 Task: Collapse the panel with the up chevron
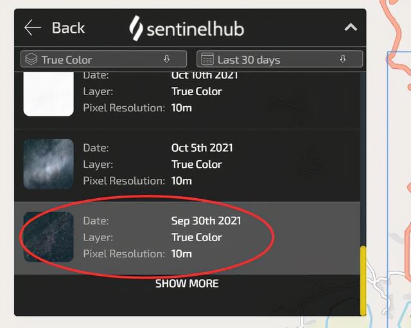(x=351, y=27)
